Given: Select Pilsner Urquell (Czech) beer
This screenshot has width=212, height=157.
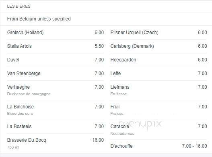Looking at the screenshot, I should [x=134, y=33].
